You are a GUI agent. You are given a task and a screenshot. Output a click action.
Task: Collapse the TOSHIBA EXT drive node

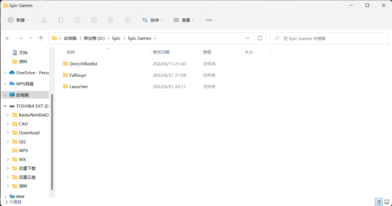5,106
